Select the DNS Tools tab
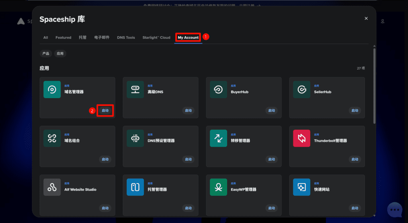 click(x=126, y=37)
